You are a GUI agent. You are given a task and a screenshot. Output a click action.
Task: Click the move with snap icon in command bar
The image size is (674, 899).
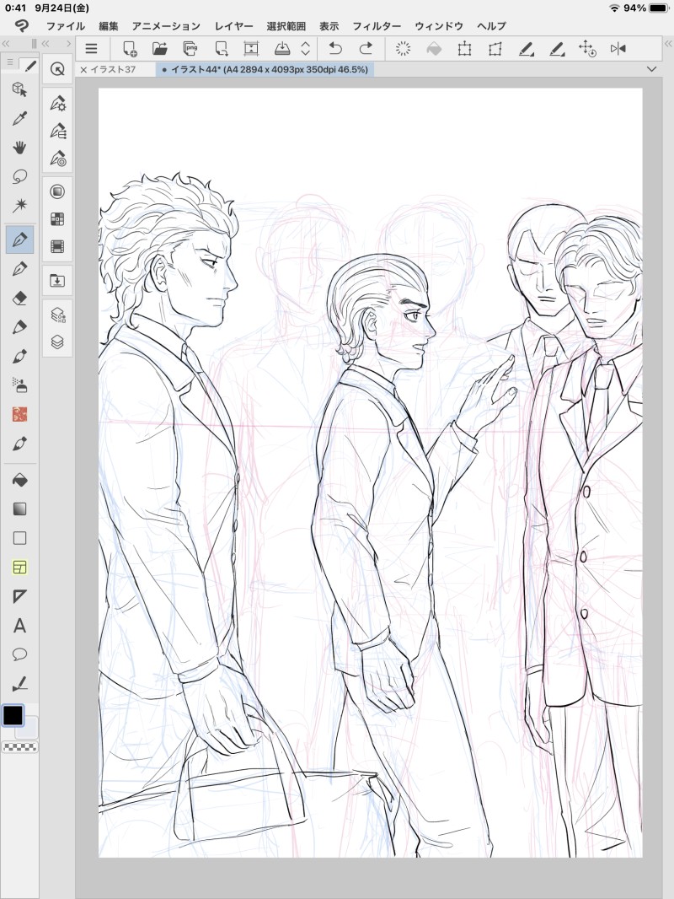coord(587,49)
